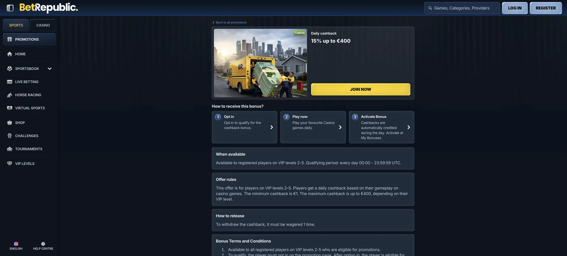Open Horse Racing via the horse icon
Screen dimensions: 567x256
point(9,95)
